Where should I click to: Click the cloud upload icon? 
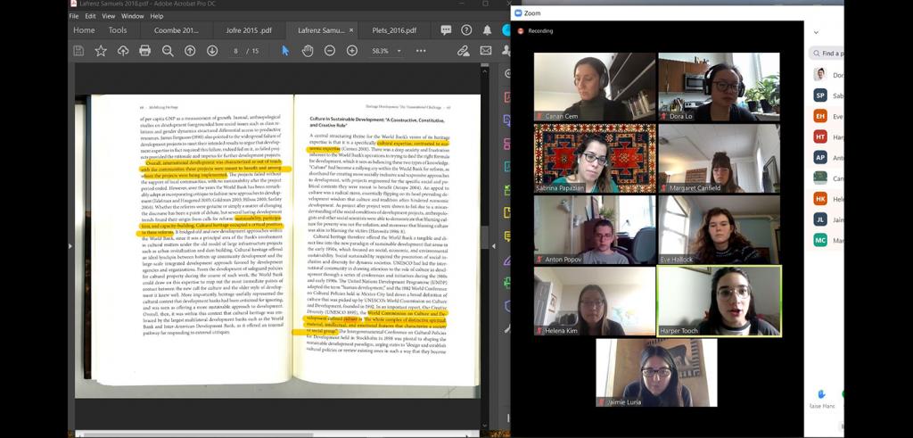click(x=123, y=51)
